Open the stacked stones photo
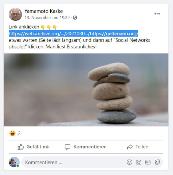 click(x=86, y=90)
